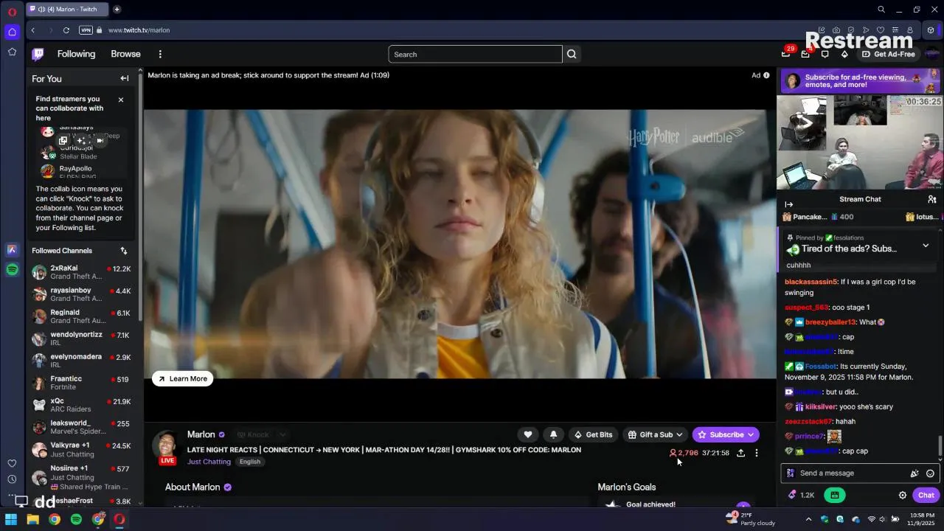Click Learn More on the ad
The image size is (944, 531).
point(183,378)
